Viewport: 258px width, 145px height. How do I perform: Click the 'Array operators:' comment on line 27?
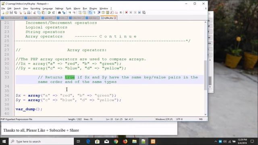87,50
